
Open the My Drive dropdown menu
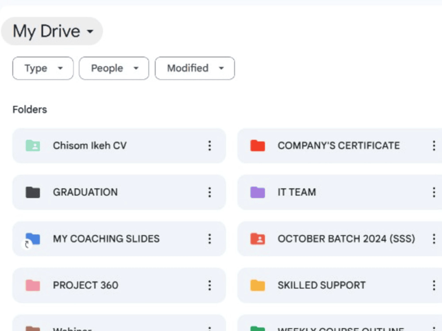[x=52, y=31]
